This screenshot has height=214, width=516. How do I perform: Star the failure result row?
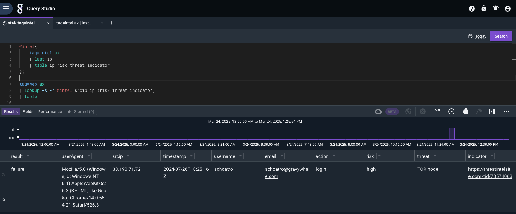click(4, 199)
